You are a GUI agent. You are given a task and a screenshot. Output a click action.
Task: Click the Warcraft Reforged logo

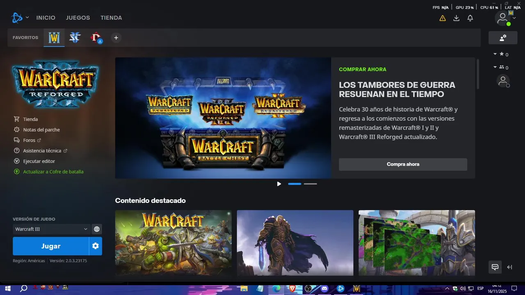pyautogui.click(x=55, y=84)
